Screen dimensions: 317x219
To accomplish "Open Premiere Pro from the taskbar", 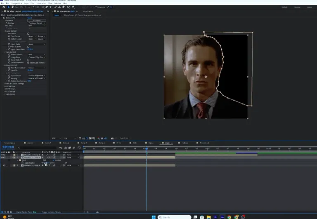I will (215, 217).
